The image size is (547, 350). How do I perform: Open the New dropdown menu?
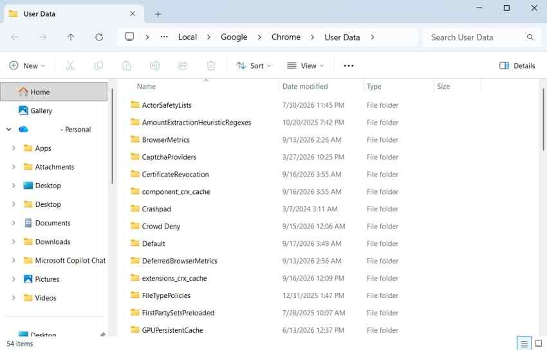(x=28, y=66)
